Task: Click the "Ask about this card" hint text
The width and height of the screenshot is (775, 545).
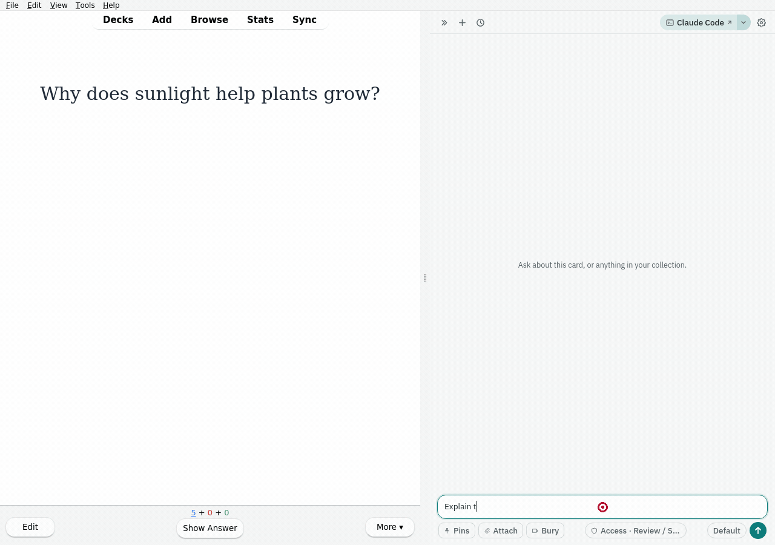Action: pyautogui.click(x=602, y=265)
